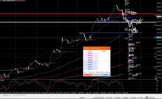Click the sell arrow on the 3543.60 row
162x99 pixels.
pyautogui.click(x=98, y=55)
